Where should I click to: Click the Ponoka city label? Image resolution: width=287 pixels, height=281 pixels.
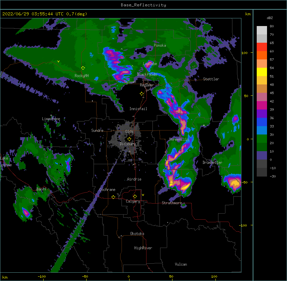click(x=160, y=45)
